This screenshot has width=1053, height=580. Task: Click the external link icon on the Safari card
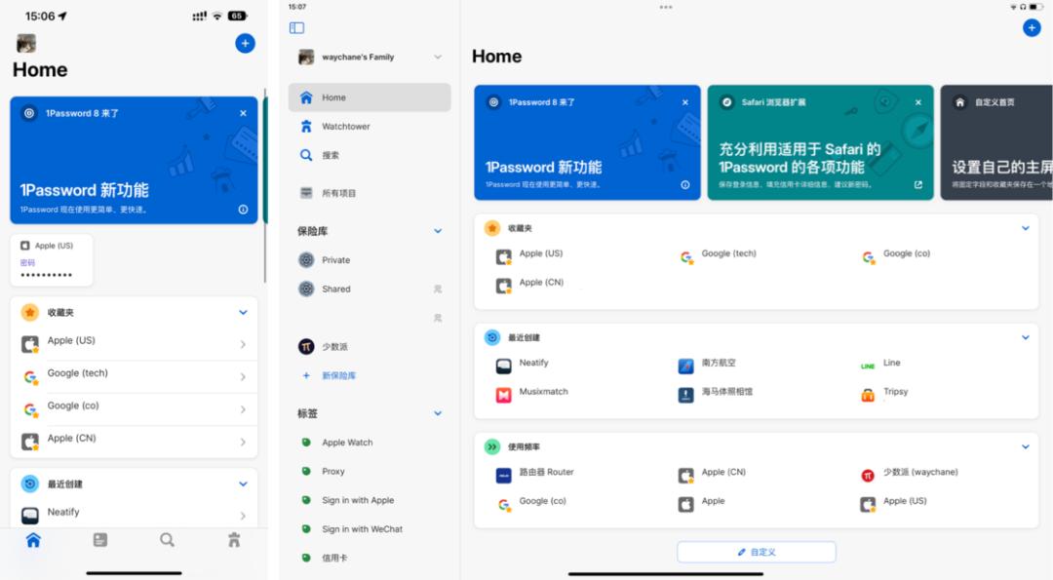[918, 184]
